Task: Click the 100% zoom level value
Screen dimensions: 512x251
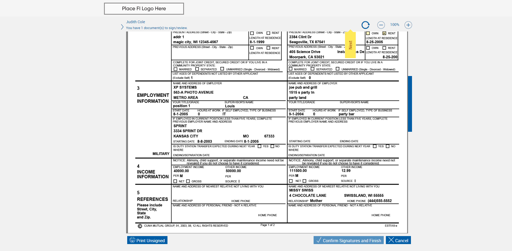Action: pyautogui.click(x=395, y=25)
